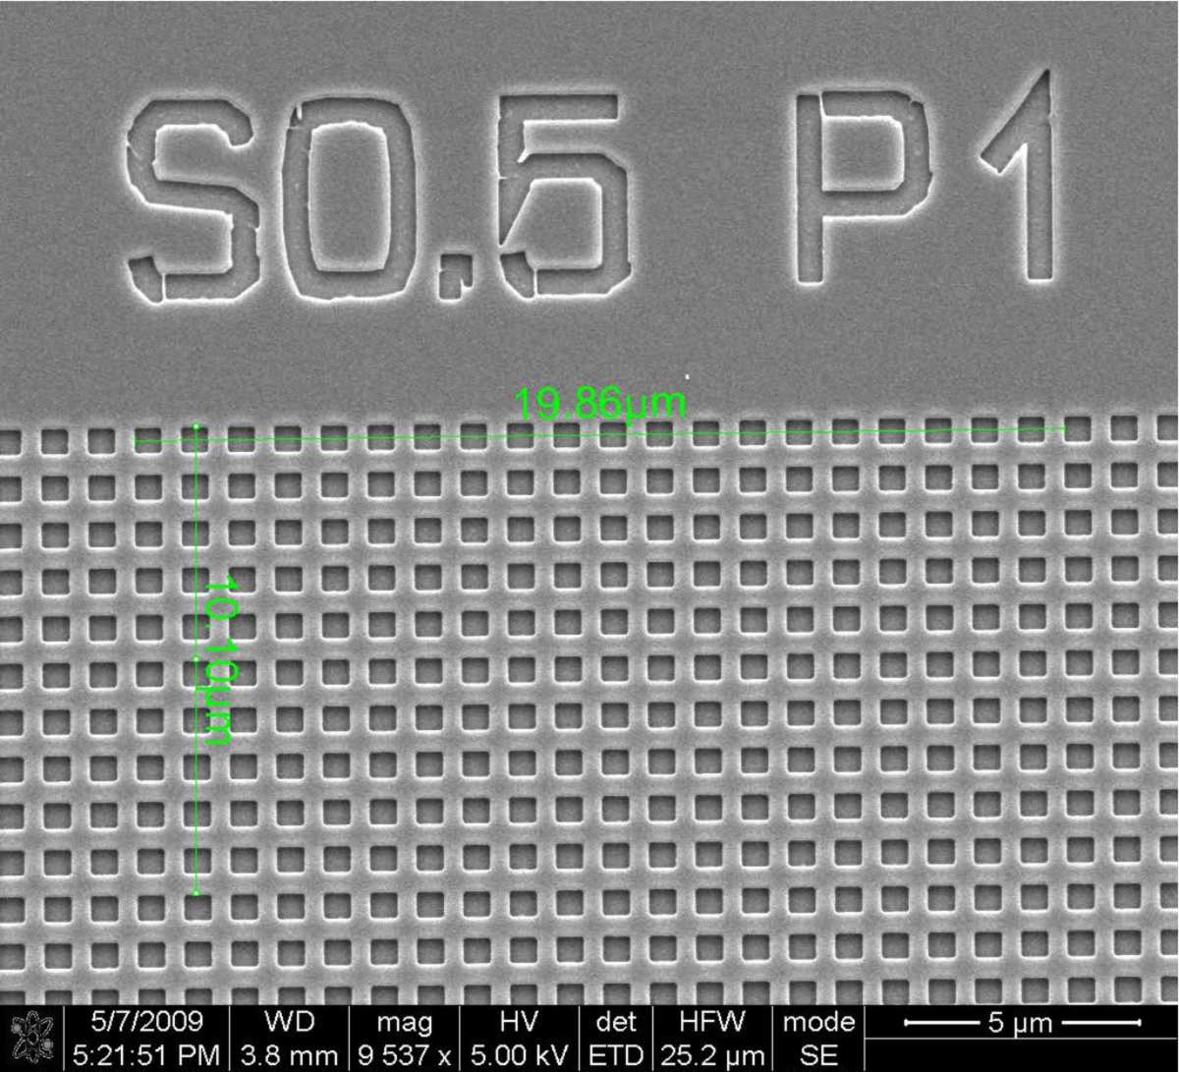Click the microscope logo icon in databar
Viewport: 1179px width, 1072px height.
(x=30, y=1039)
